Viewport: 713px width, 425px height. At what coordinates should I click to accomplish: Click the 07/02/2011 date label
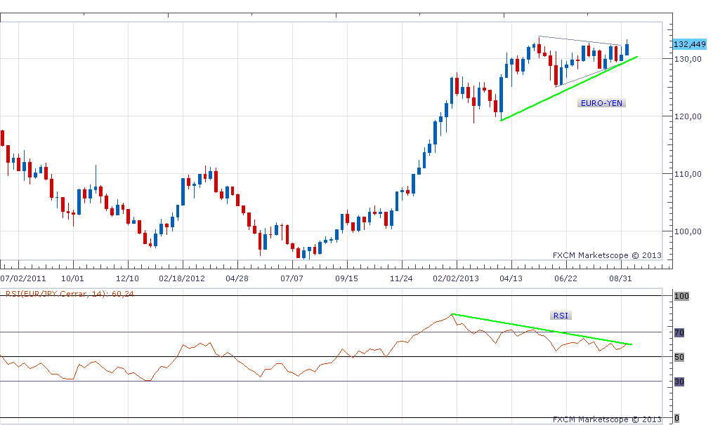19,278
